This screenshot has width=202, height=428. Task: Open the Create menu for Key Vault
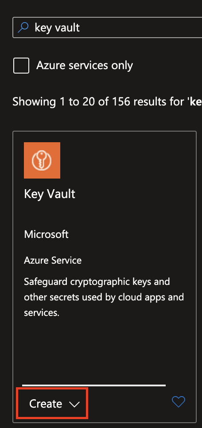[52, 403]
